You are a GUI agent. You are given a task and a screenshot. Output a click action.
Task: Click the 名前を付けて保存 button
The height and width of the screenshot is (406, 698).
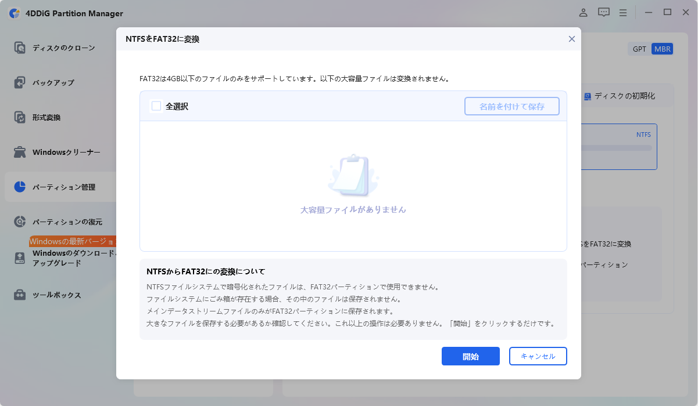(512, 107)
